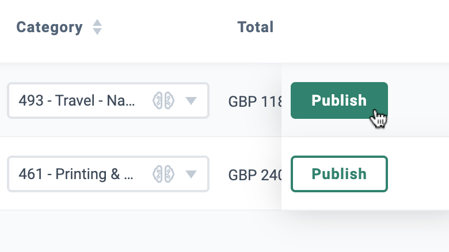This screenshot has width=449, height=252.
Task: Click blank space right of the filled Publish button
Action: [418, 100]
